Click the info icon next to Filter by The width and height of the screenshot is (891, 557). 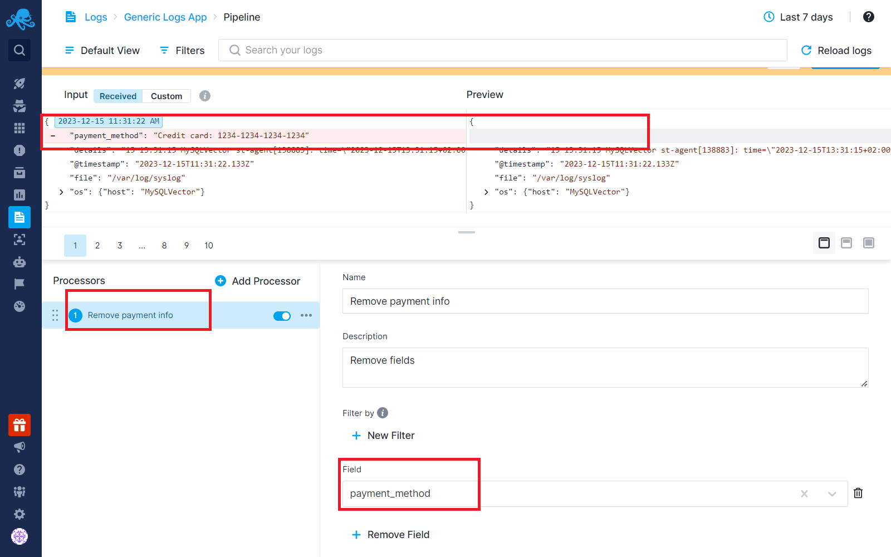pos(383,413)
